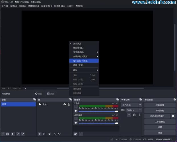
Task: Move scene up with arrow icon
Action: click(x=18, y=134)
